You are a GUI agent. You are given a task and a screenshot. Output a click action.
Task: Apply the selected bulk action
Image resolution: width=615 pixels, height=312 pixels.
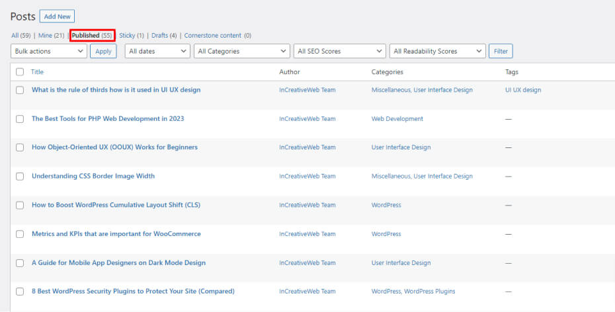tap(103, 51)
